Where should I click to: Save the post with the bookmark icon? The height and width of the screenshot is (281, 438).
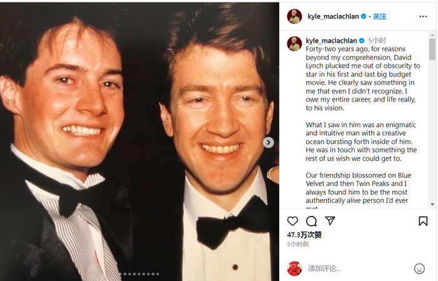tap(423, 221)
